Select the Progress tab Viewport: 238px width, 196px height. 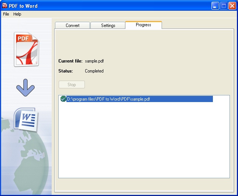[x=144, y=25]
